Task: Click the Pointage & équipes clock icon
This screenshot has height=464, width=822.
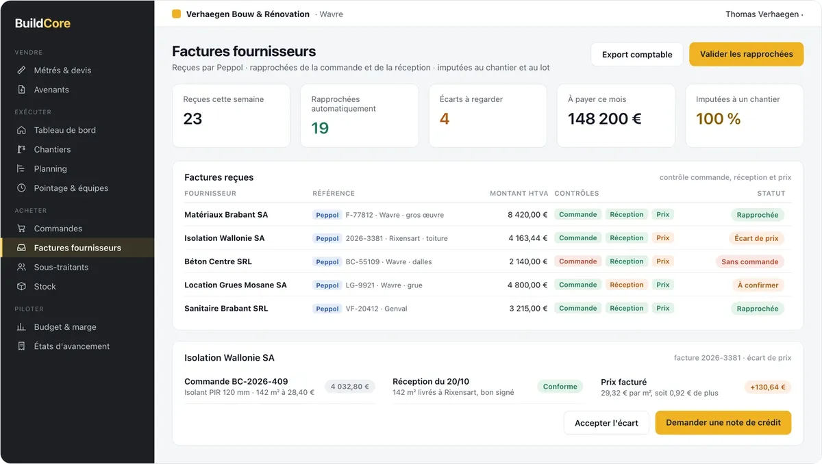Action: 21,188
